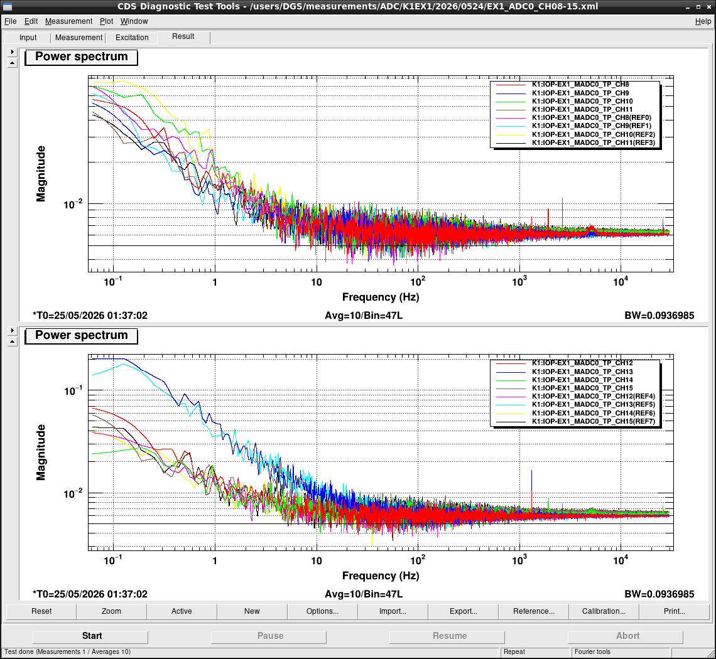Click the Options... button

point(322,611)
